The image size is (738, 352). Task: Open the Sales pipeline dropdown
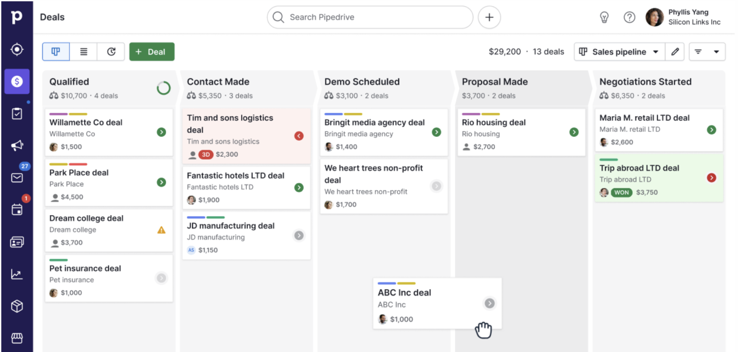point(619,52)
